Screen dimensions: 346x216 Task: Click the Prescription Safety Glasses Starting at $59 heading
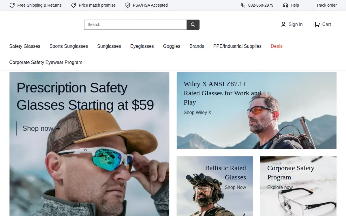click(85, 96)
